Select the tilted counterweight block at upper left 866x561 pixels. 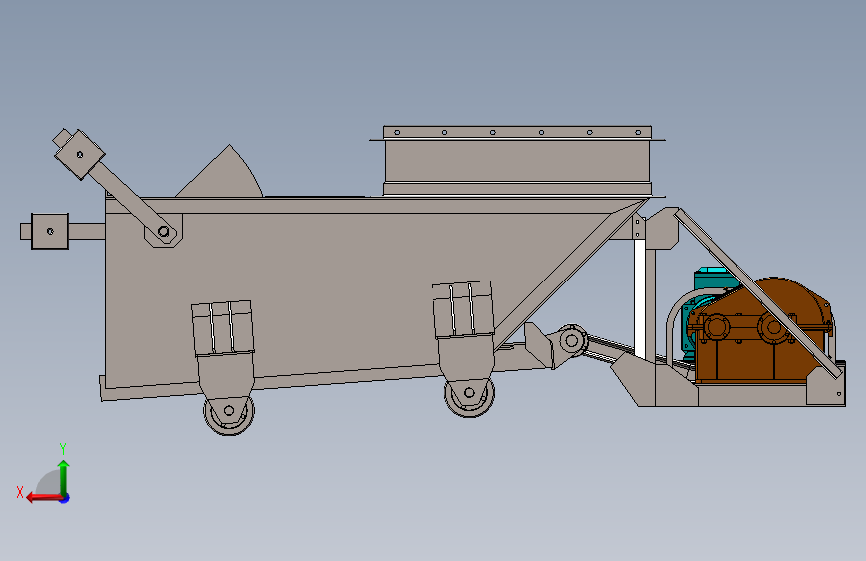[x=79, y=154]
